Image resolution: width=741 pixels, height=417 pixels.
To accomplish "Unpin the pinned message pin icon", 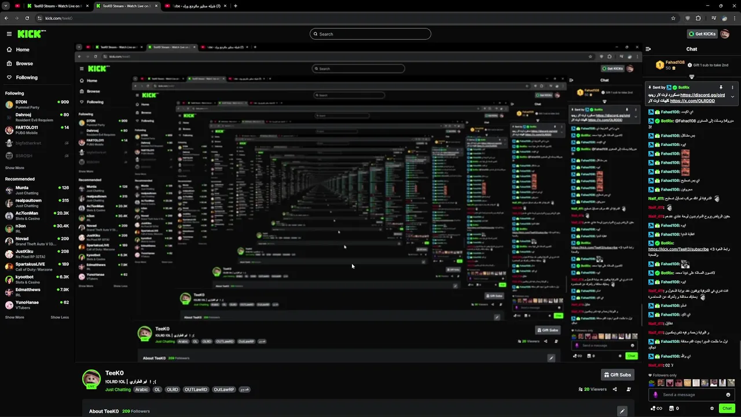I will coord(721,87).
